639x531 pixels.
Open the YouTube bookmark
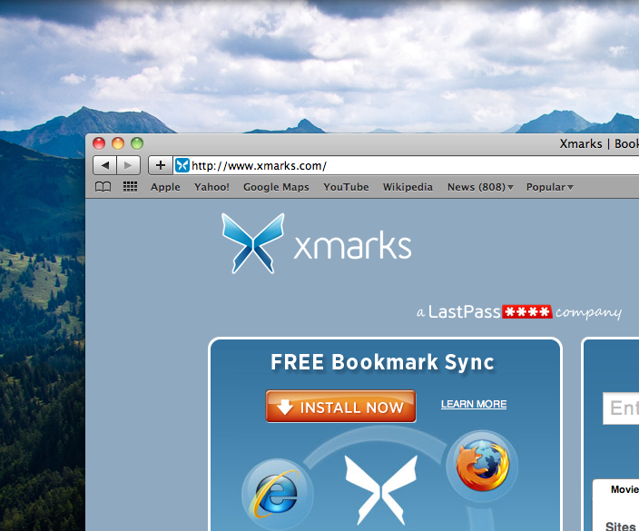(x=346, y=187)
